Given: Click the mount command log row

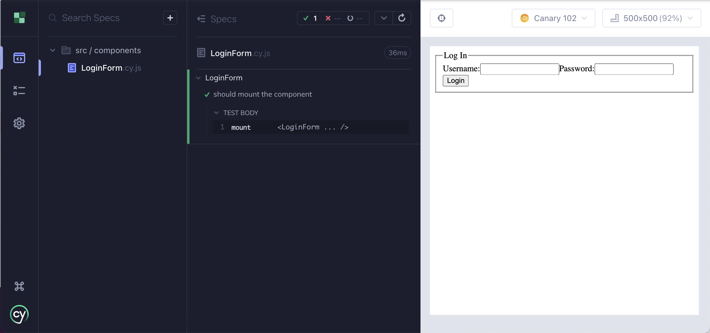Looking at the screenshot, I should pos(311,127).
